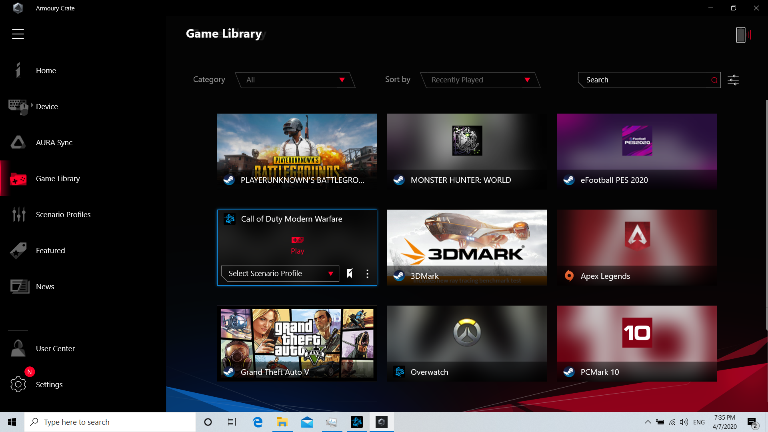Select Overwatch game card
The image size is (768, 432).
[x=467, y=343]
